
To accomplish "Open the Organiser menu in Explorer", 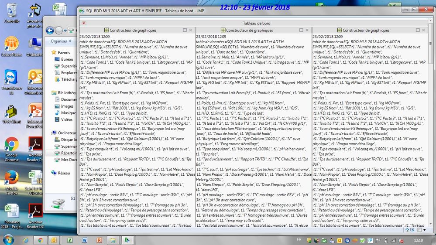I will coord(61,41).
